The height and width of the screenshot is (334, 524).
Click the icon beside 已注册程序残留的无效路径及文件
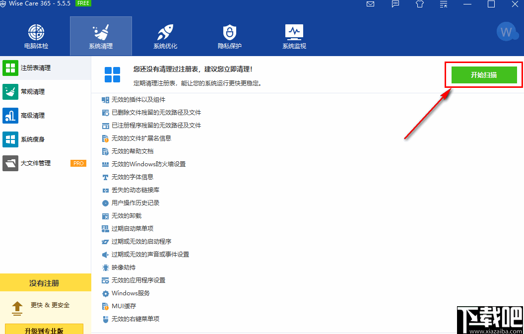coord(105,126)
